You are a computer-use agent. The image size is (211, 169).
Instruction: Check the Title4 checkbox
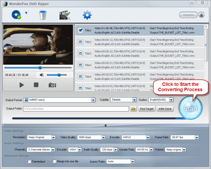(80, 65)
